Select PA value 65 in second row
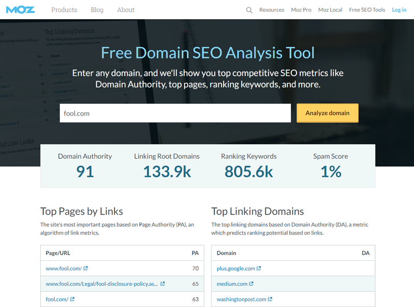 [196, 284]
